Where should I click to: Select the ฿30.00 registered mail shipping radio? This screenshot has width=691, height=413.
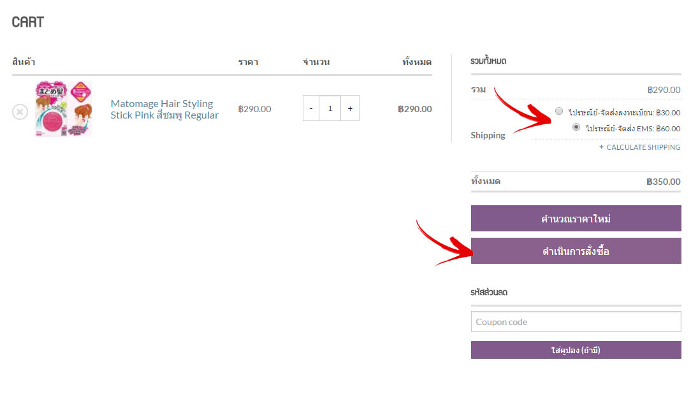click(x=559, y=111)
